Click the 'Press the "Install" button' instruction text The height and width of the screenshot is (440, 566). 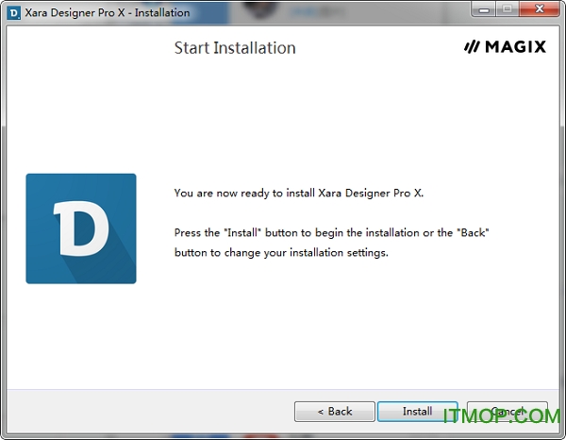coord(332,243)
